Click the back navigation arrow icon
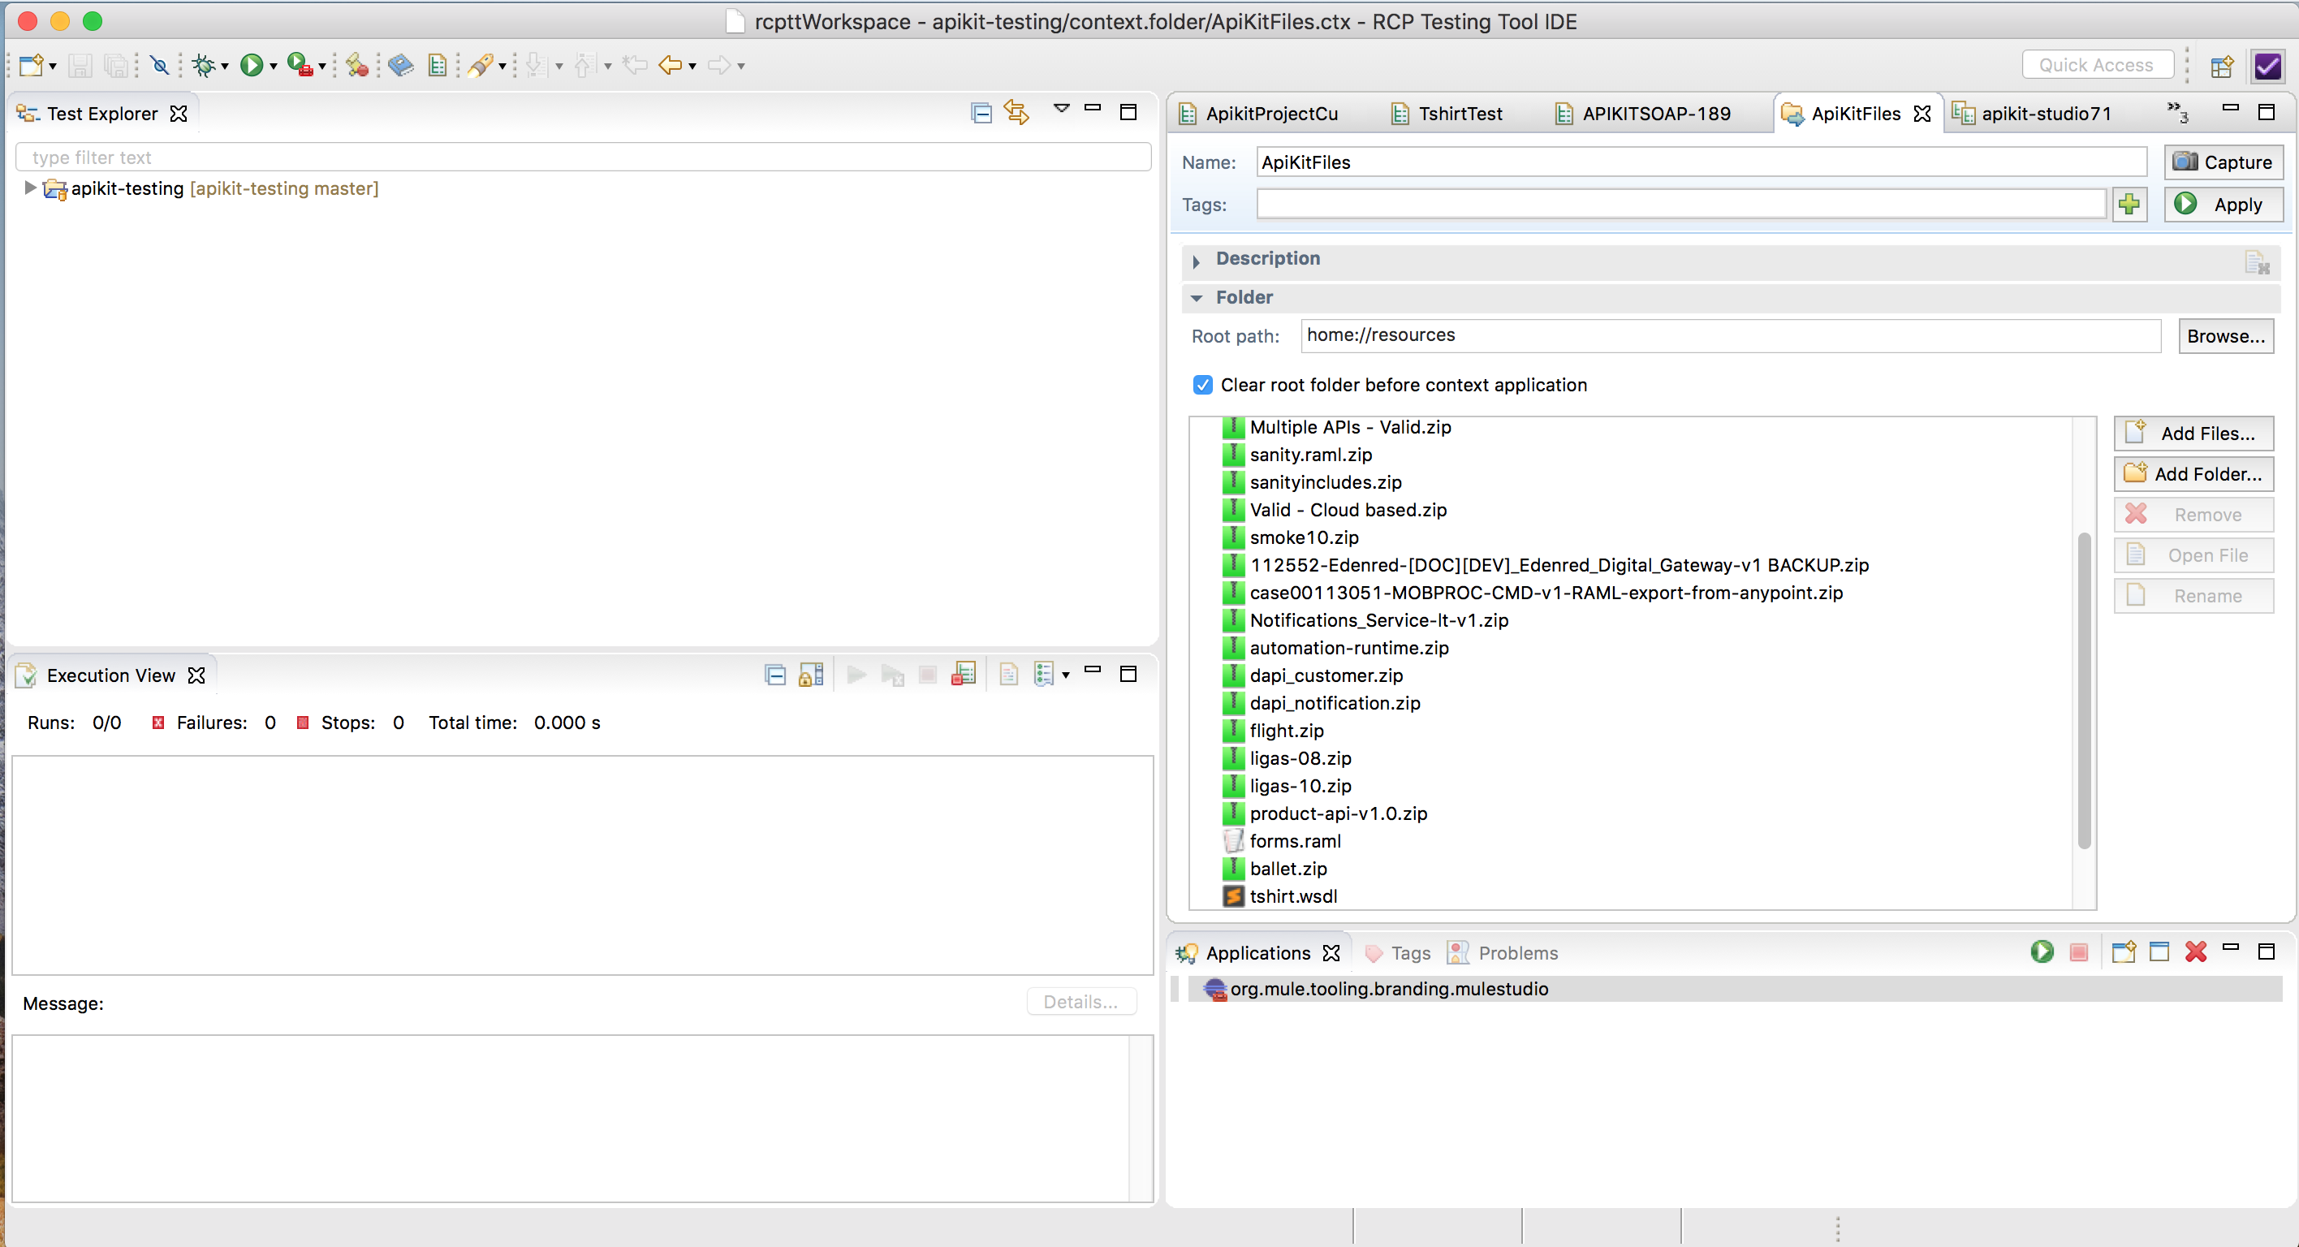This screenshot has width=2299, height=1247. pos(670,65)
